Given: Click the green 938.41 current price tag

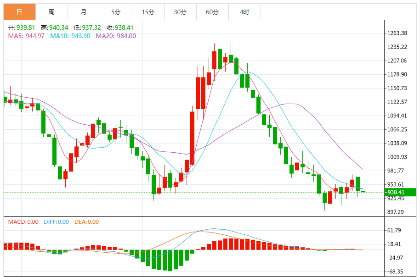Looking at the screenshot, I should coord(400,192).
